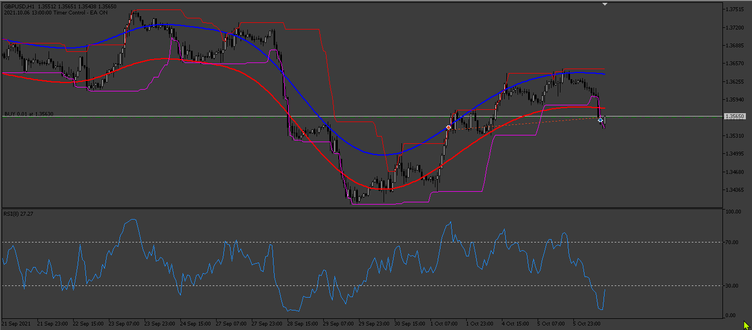Click the 1.34365 price scale label

point(734,190)
